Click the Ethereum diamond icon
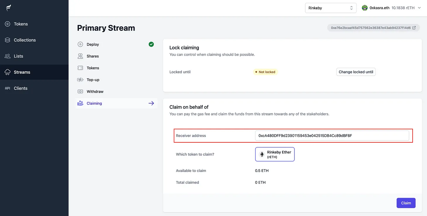The image size is (427, 216). tap(262, 154)
